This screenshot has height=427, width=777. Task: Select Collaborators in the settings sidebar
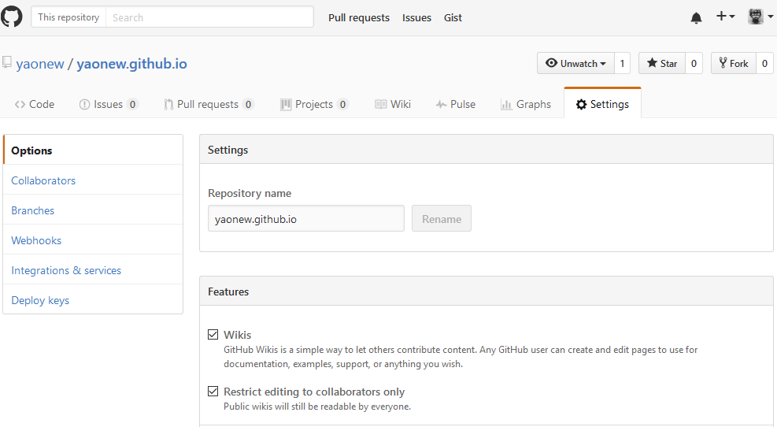tap(43, 180)
